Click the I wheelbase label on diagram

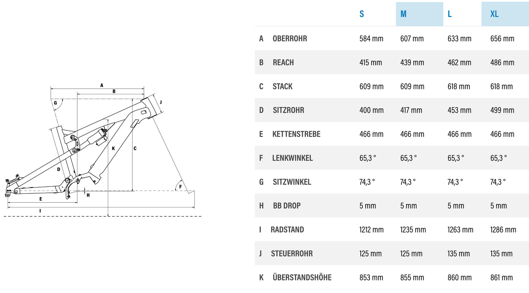[40, 211]
